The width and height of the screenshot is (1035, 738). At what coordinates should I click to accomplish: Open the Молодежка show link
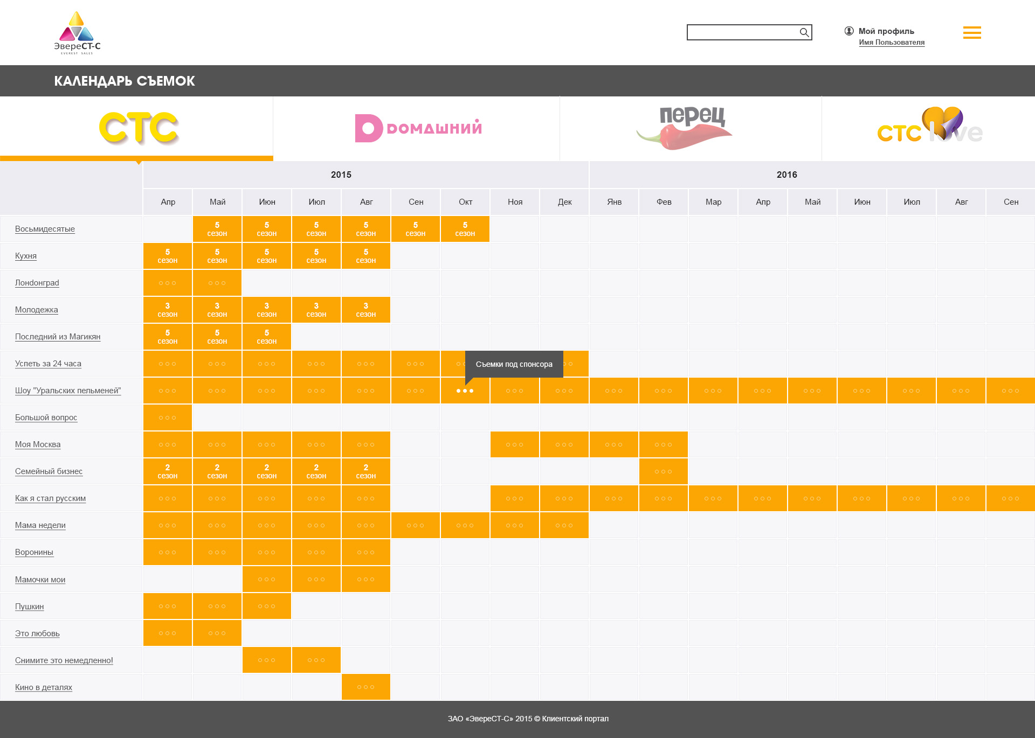(37, 310)
